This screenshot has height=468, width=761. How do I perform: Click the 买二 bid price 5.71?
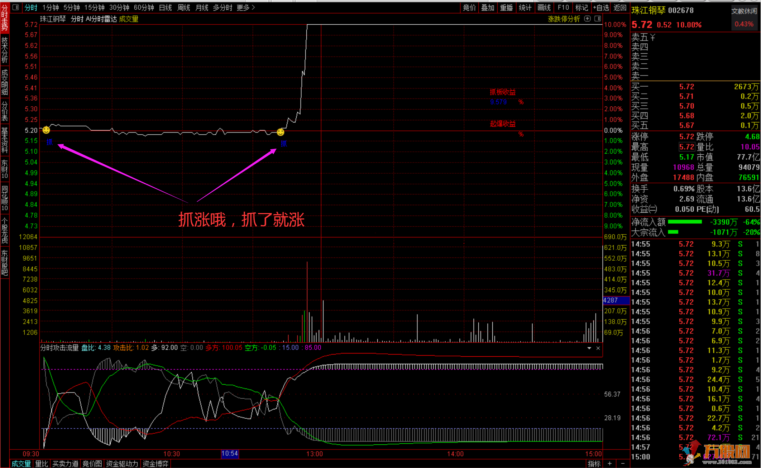[686, 96]
